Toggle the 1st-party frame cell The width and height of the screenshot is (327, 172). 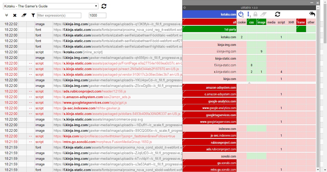[x=301, y=29]
